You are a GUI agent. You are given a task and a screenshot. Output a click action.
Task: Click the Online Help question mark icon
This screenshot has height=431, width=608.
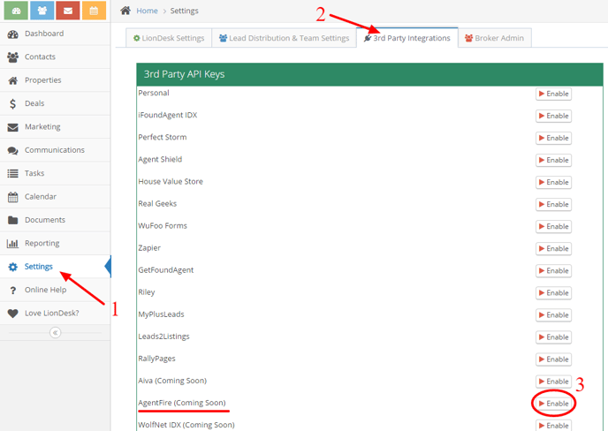12,290
